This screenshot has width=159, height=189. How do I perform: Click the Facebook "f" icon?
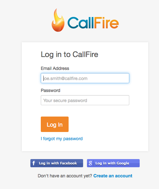pos(34,163)
